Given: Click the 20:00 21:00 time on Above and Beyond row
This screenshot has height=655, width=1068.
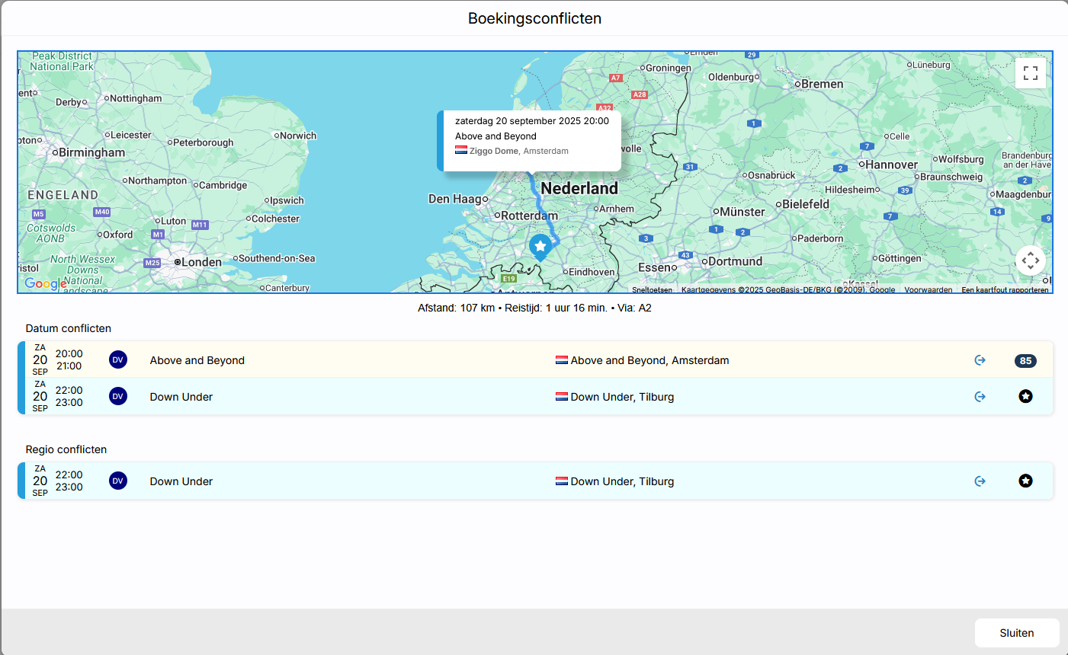Looking at the screenshot, I should [69, 359].
